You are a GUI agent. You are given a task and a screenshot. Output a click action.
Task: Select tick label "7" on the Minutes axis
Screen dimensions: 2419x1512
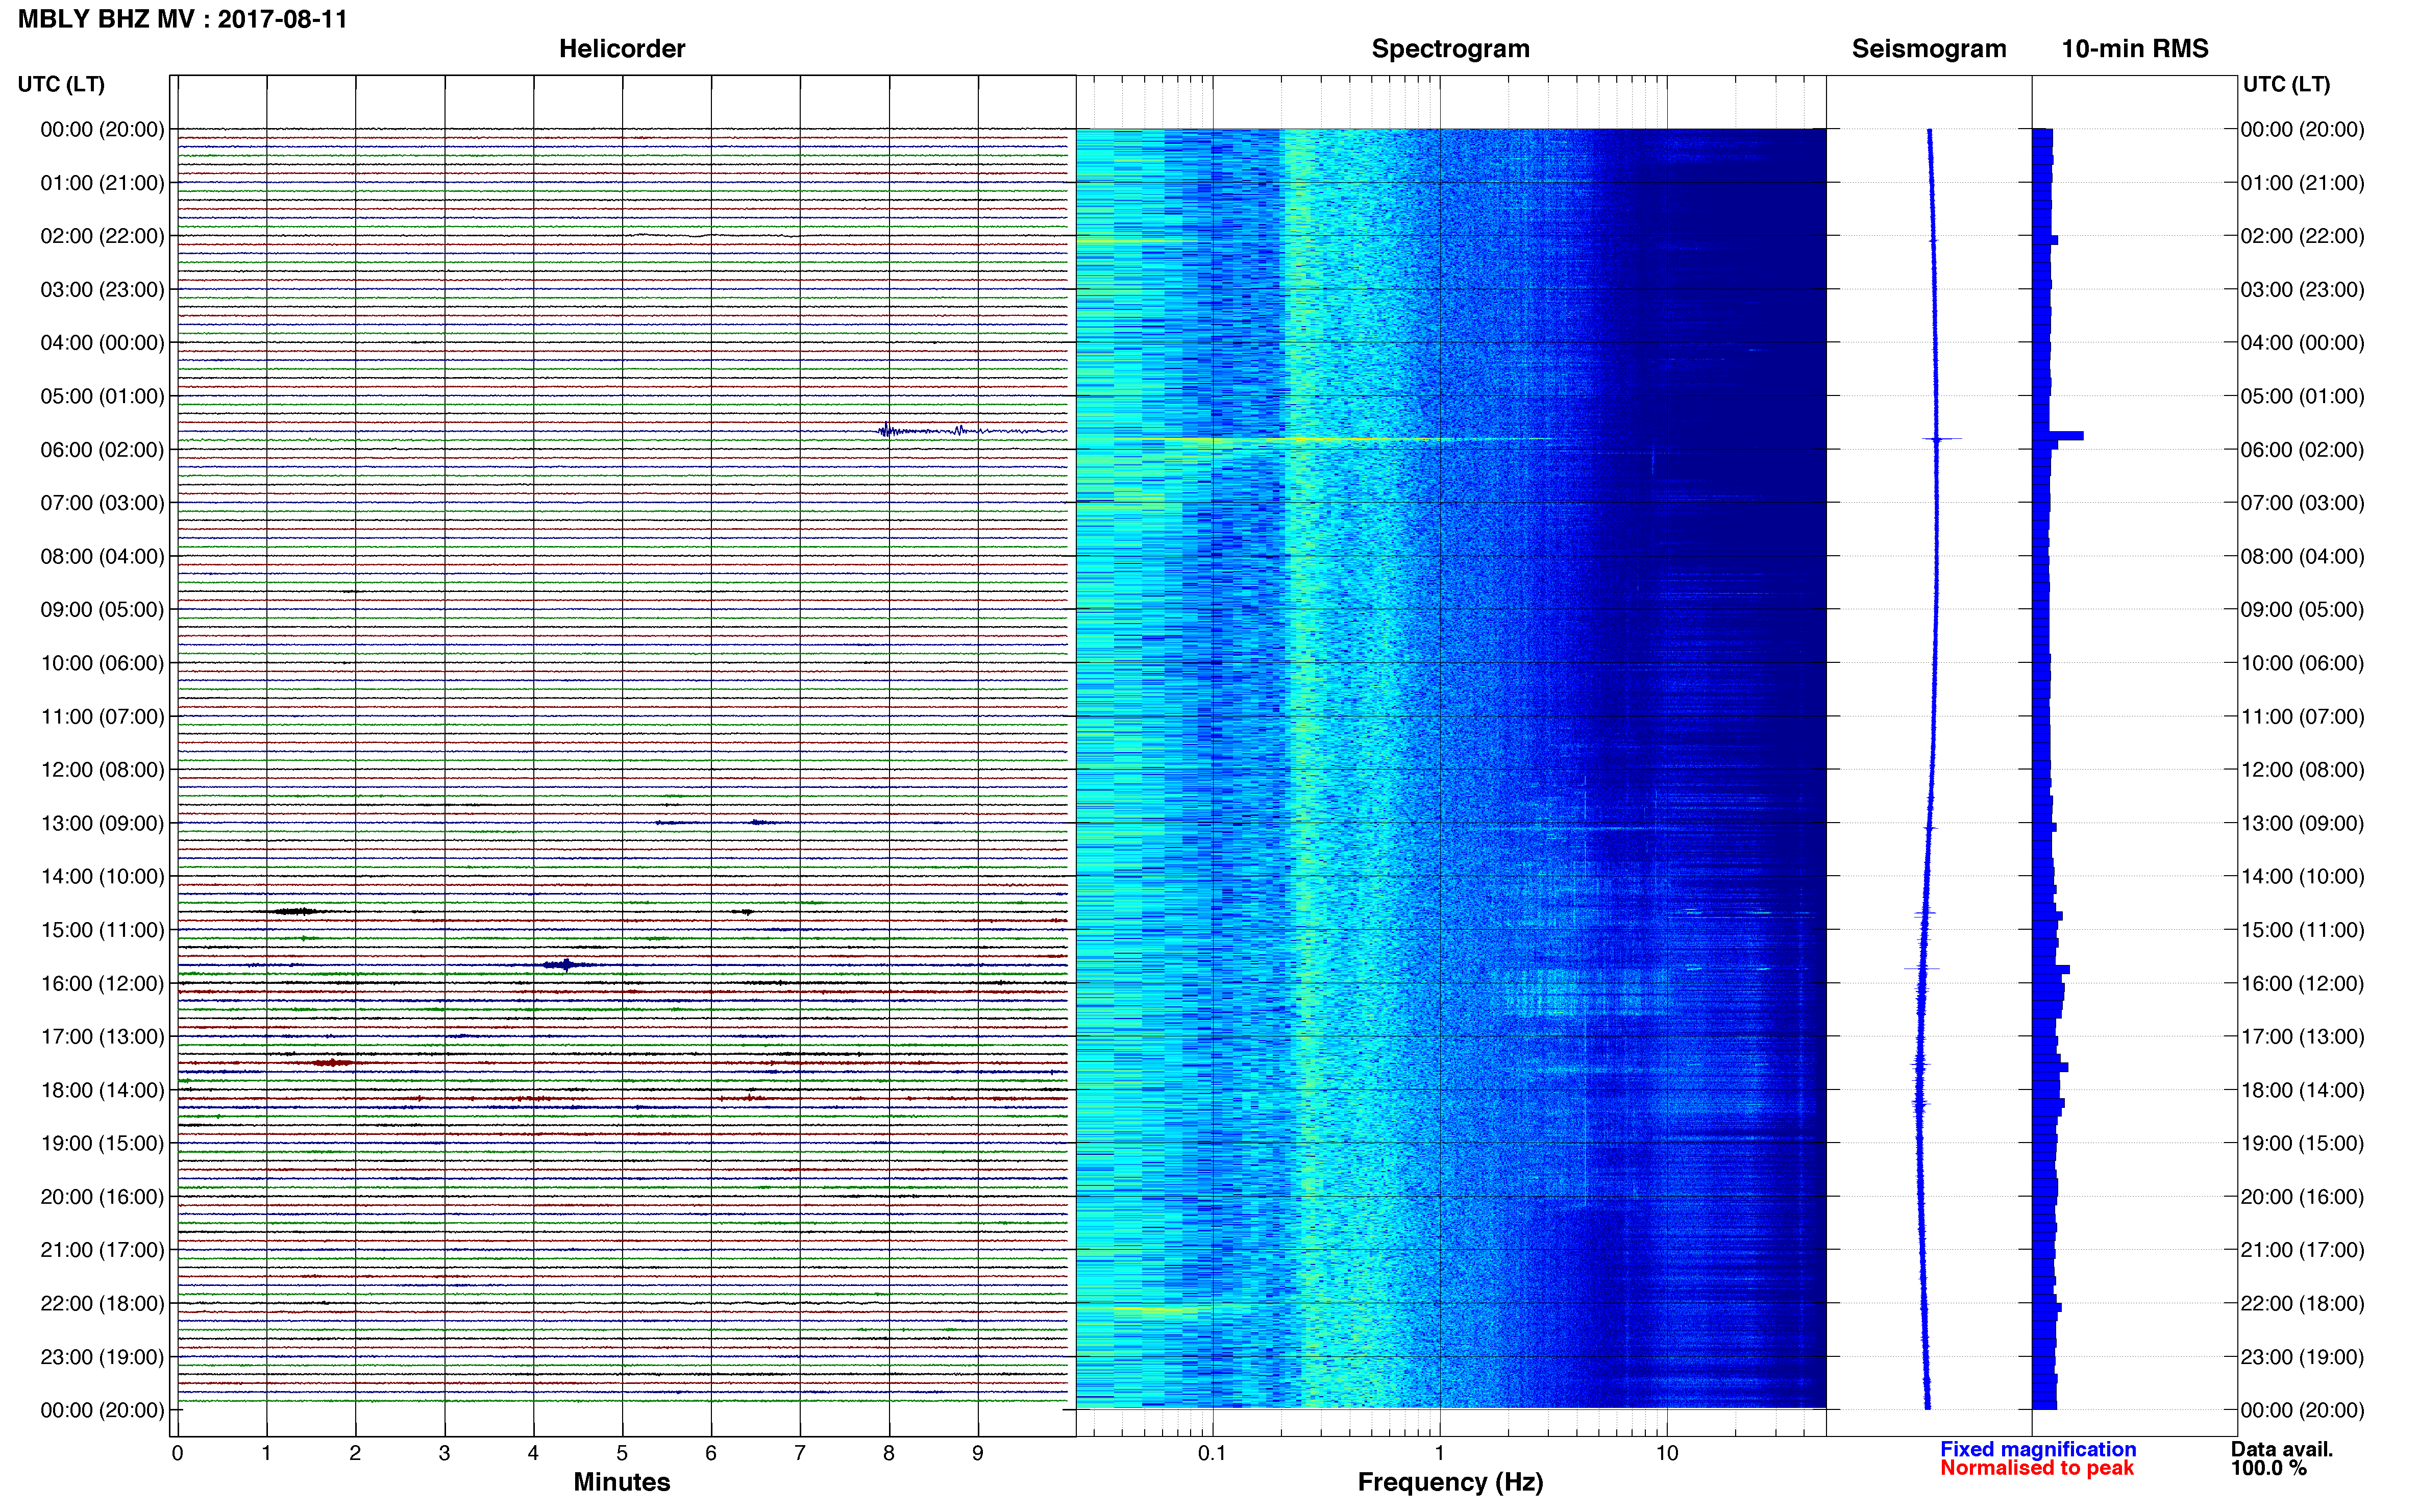pos(800,1453)
